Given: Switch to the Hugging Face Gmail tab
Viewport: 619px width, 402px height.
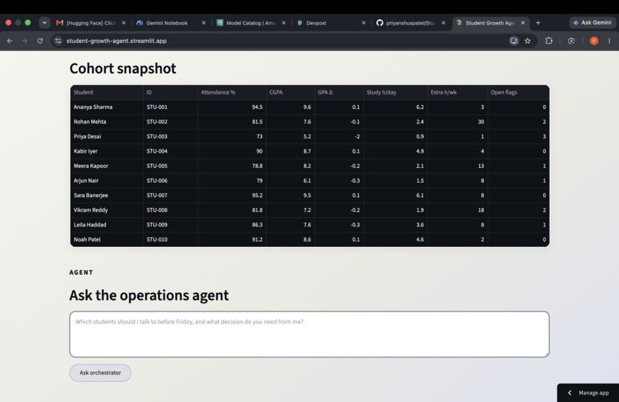Looking at the screenshot, I should [90, 23].
